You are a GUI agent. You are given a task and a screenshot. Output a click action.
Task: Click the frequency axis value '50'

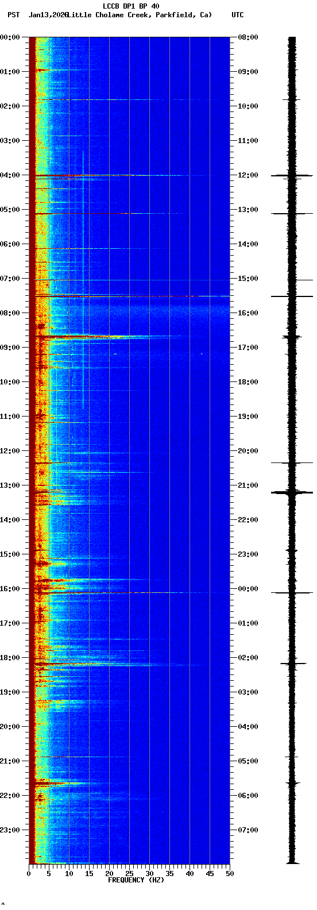pos(230,873)
